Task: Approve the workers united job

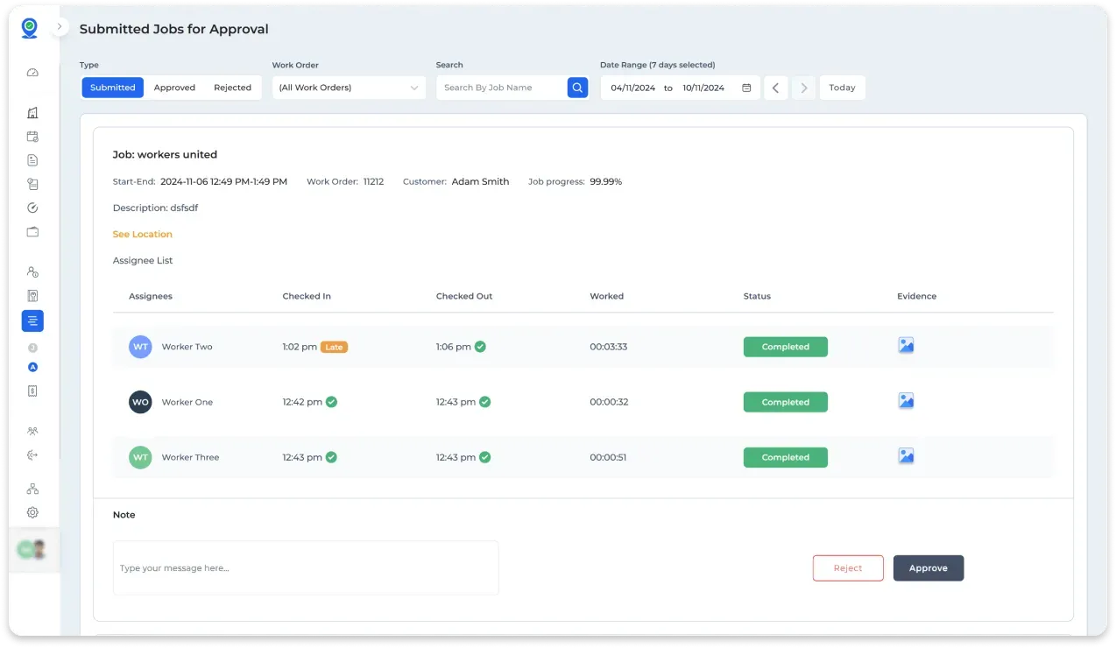Action: pyautogui.click(x=928, y=567)
